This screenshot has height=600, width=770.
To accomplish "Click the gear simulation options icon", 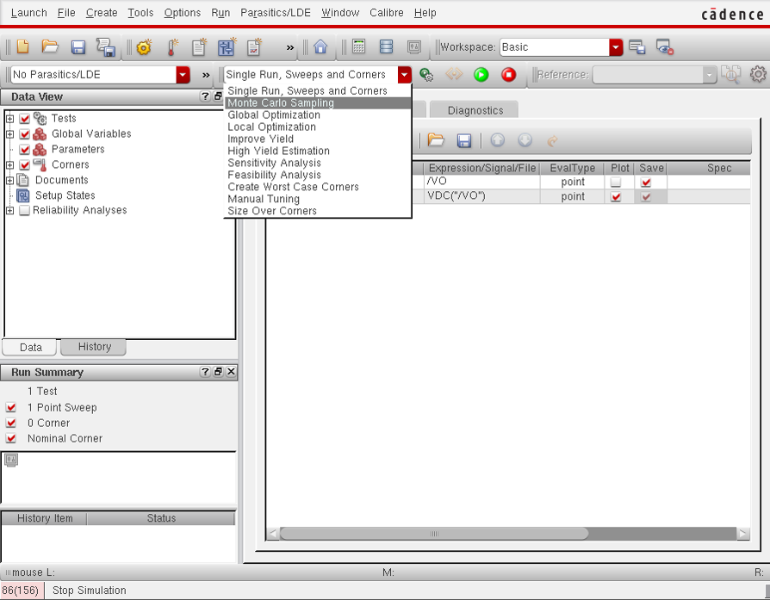I will (x=144, y=47).
